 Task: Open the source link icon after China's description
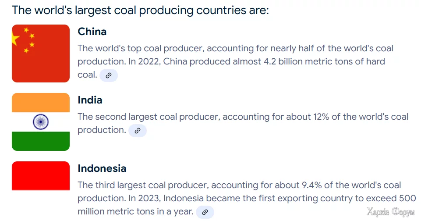[x=109, y=75]
